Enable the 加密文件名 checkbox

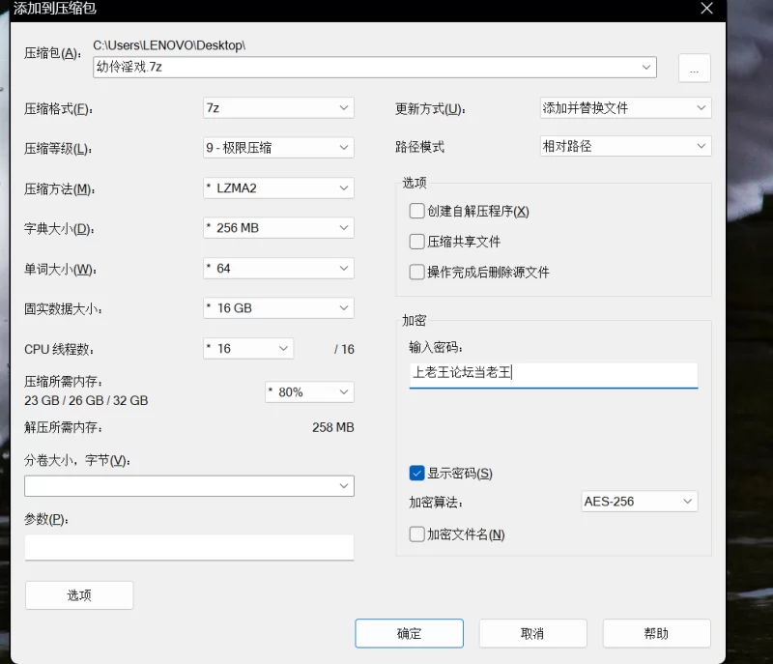click(x=416, y=534)
